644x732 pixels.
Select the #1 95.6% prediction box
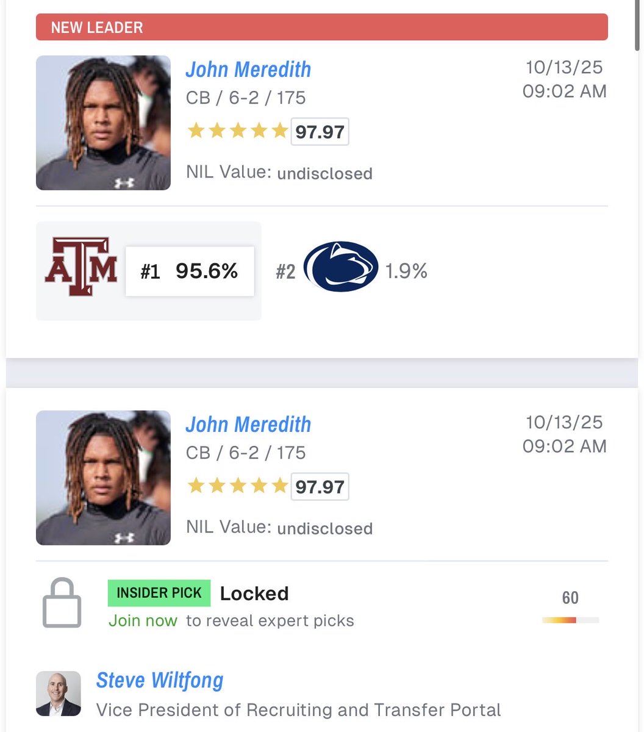(190, 271)
